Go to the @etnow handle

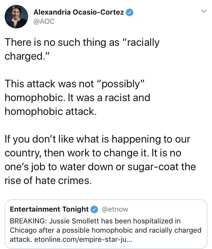click(x=115, y=209)
